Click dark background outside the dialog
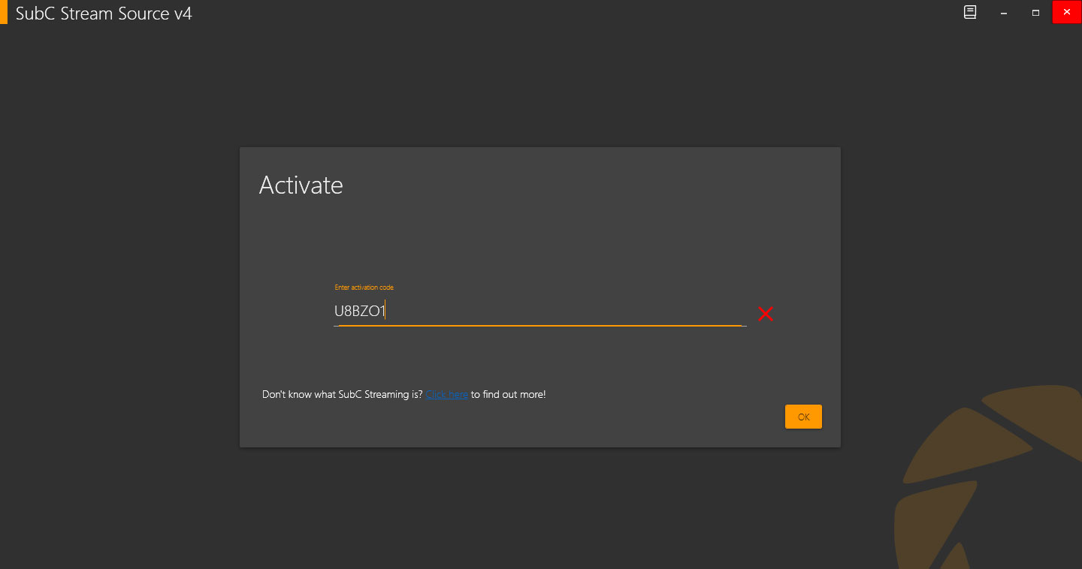The height and width of the screenshot is (569, 1082). tap(120, 300)
